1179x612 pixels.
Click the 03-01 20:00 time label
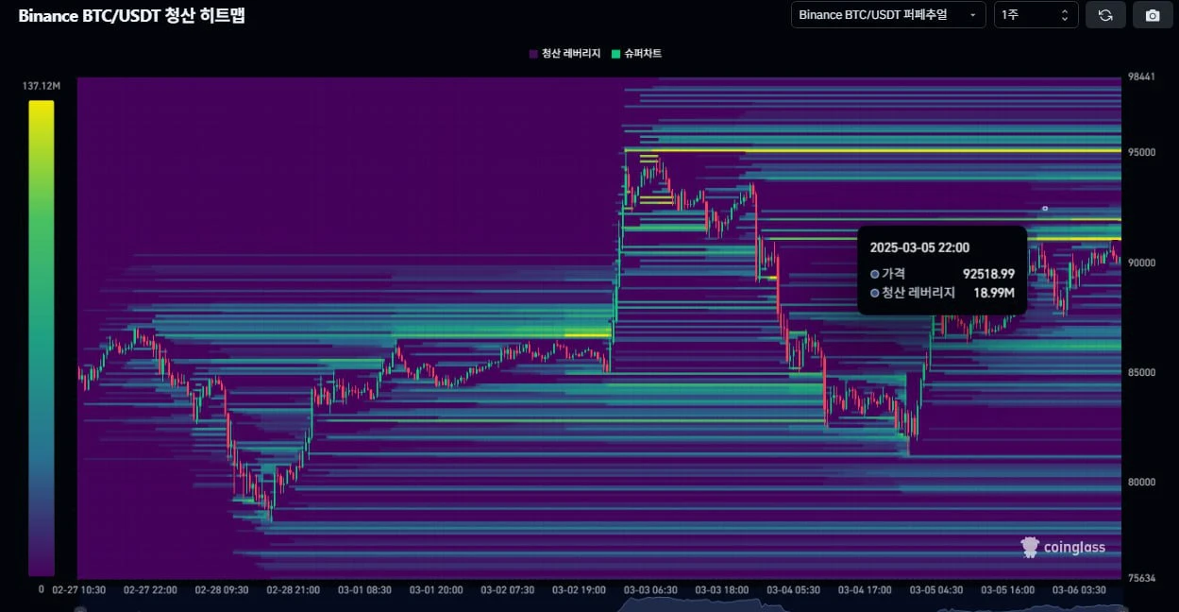(x=436, y=589)
